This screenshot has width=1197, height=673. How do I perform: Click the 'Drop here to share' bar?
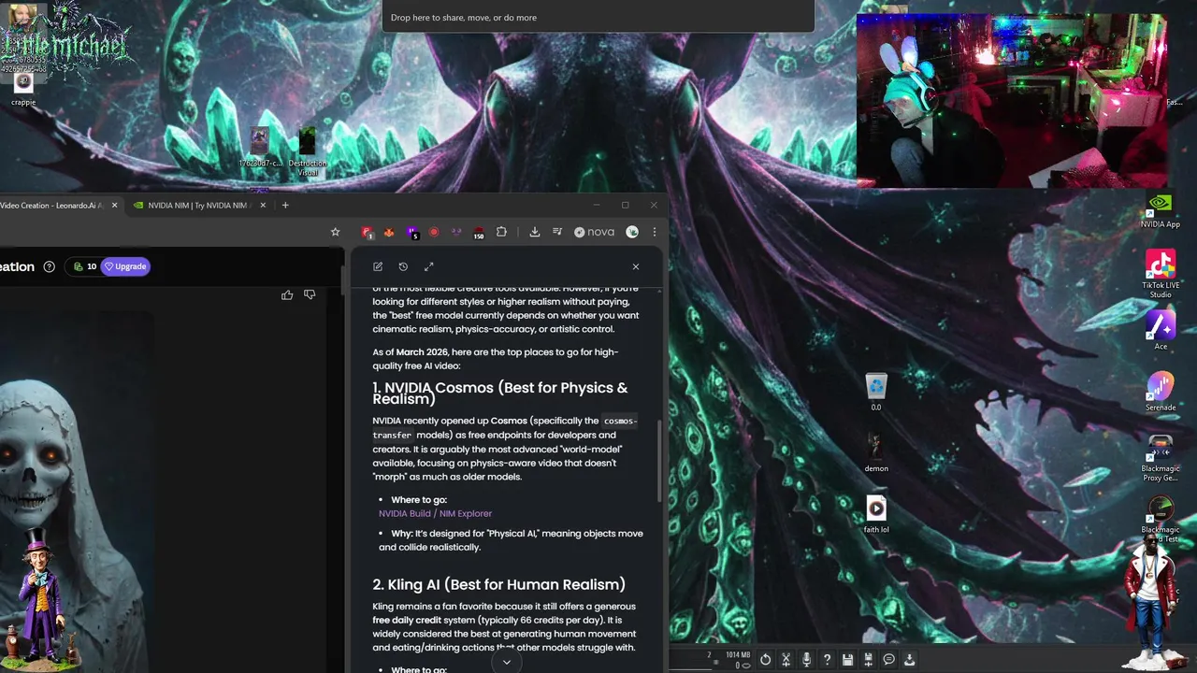(x=598, y=17)
